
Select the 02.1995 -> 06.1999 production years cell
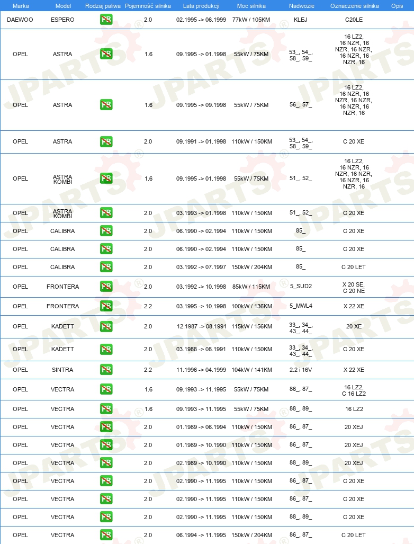201,20
